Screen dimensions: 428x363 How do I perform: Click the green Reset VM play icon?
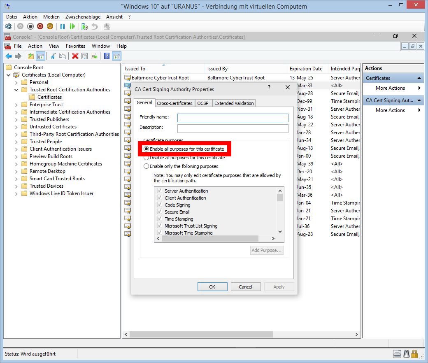coord(72,26)
